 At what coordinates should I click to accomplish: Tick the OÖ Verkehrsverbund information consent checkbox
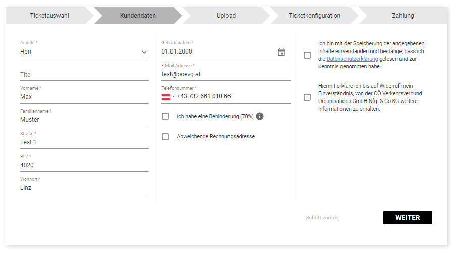pyautogui.click(x=307, y=97)
